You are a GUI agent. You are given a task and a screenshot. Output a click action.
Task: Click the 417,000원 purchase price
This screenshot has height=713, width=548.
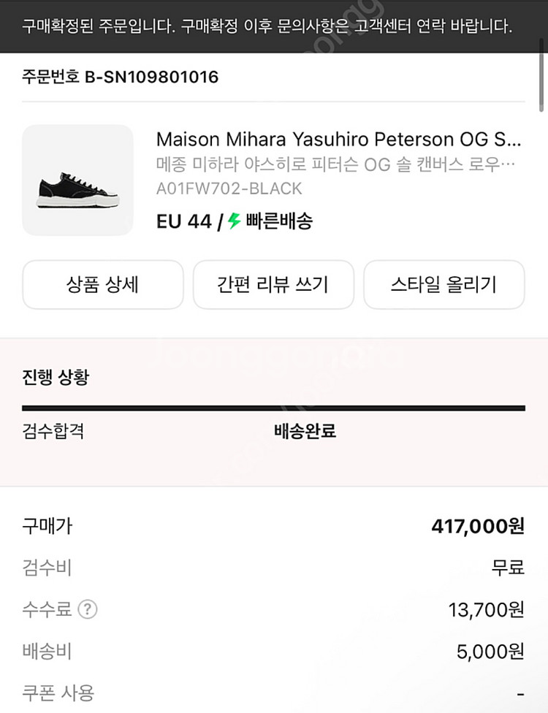(x=478, y=525)
